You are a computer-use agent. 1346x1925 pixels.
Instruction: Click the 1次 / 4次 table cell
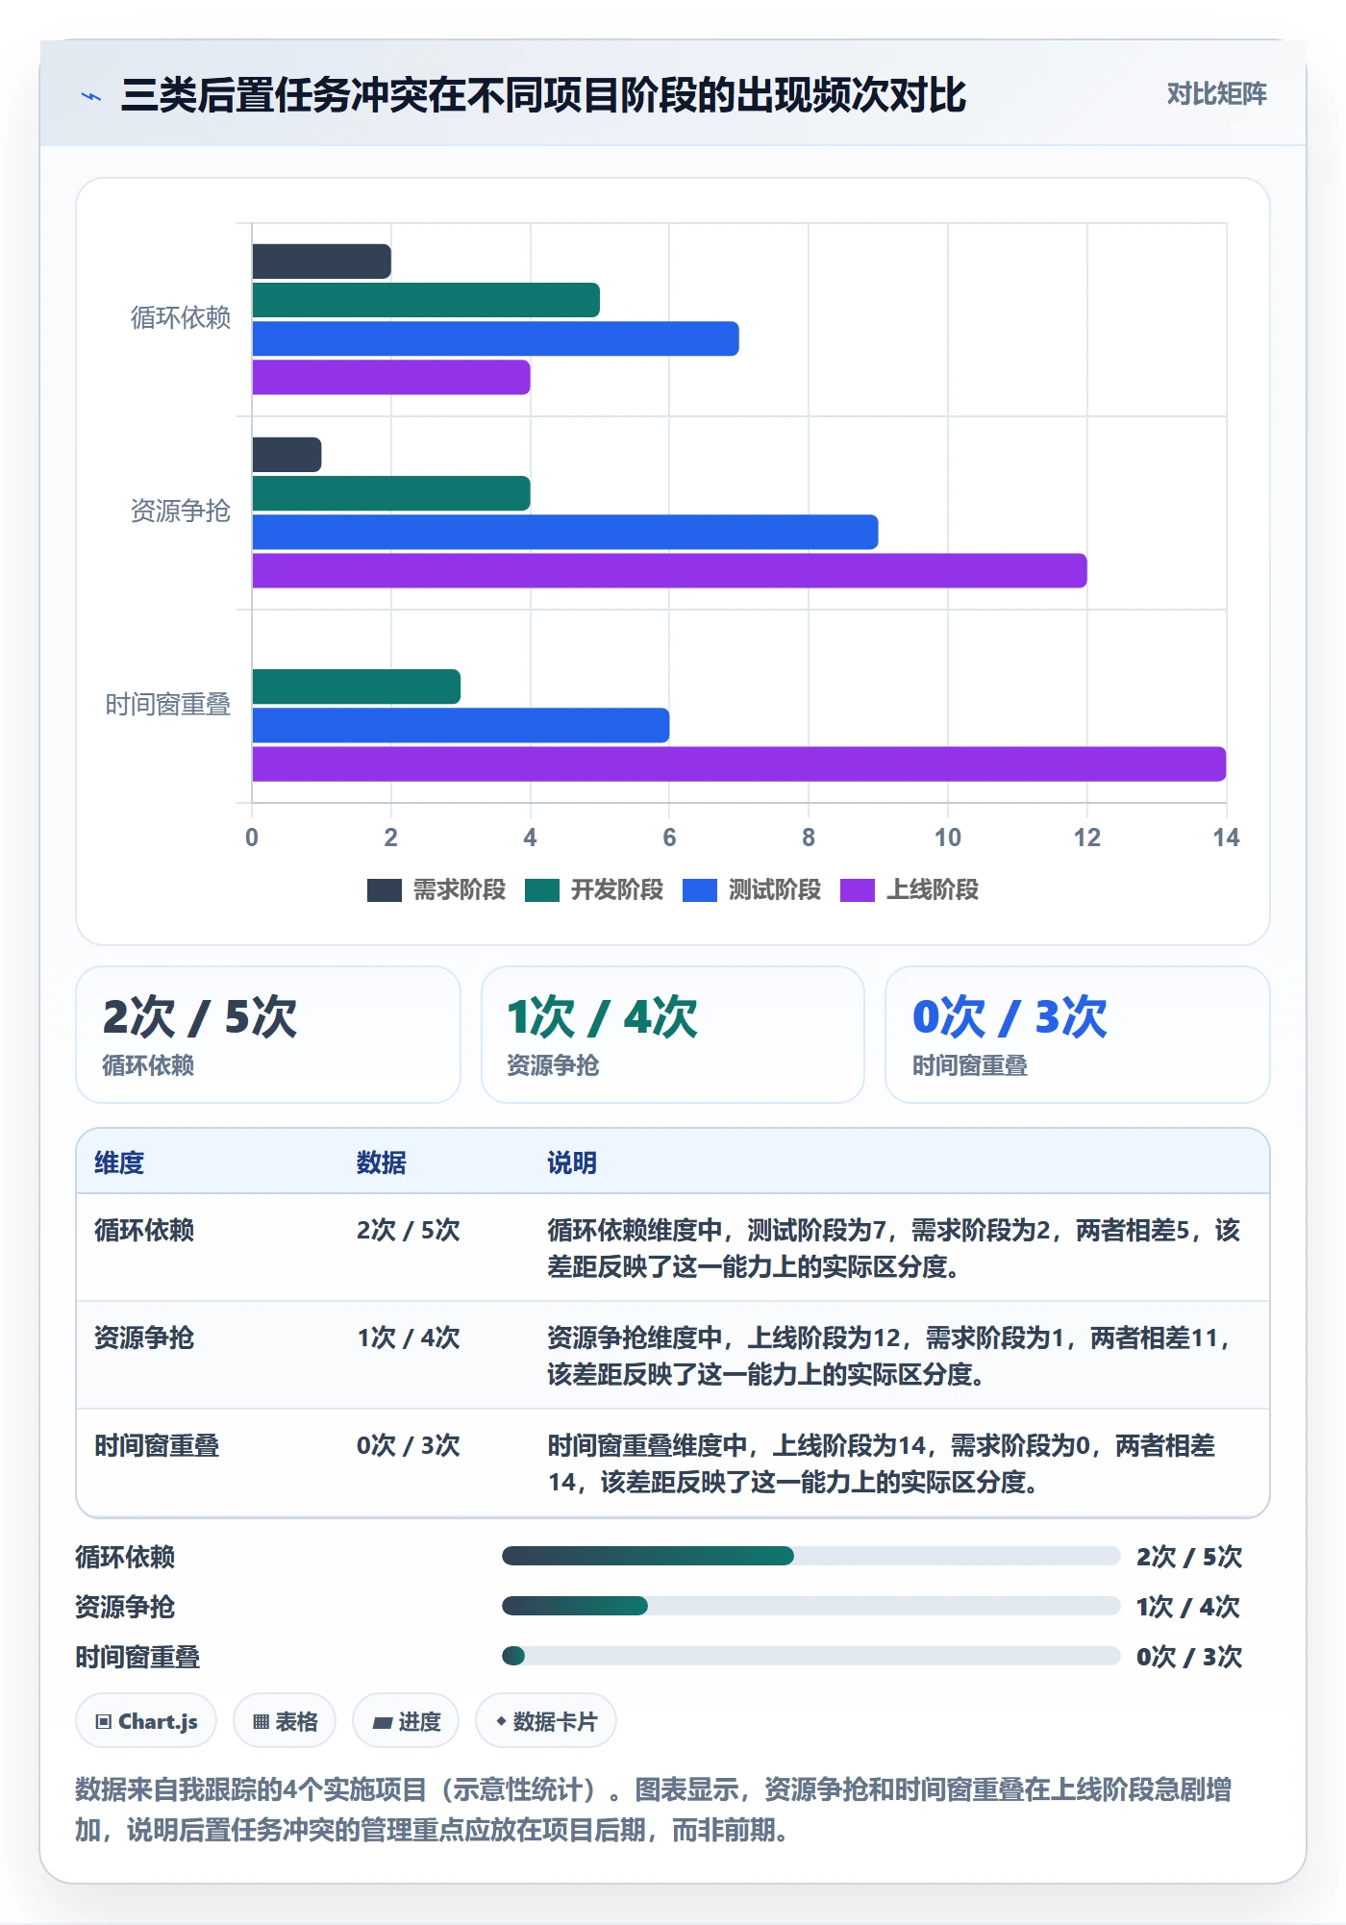pyautogui.click(x=409, y=1337)
